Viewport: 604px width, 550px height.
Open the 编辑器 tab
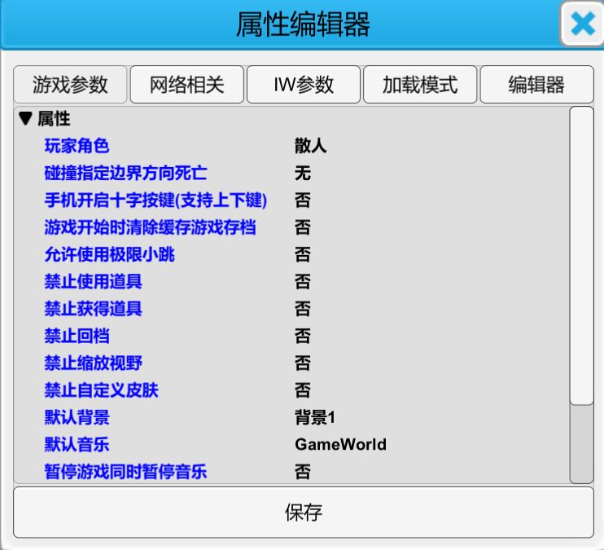pyautogui.click(x=536, y=85)
